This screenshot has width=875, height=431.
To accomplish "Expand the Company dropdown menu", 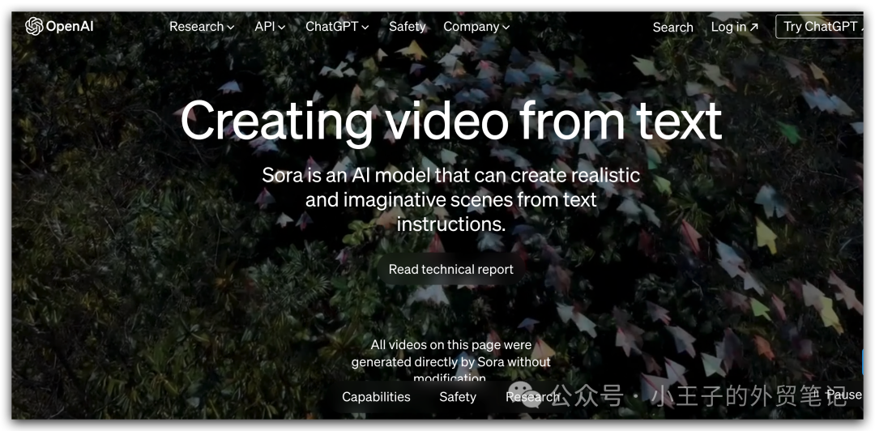I will point(476,27).
